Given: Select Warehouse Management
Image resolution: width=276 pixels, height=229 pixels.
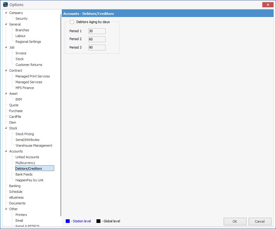Looking at the screenshot, I should [34, 145].
